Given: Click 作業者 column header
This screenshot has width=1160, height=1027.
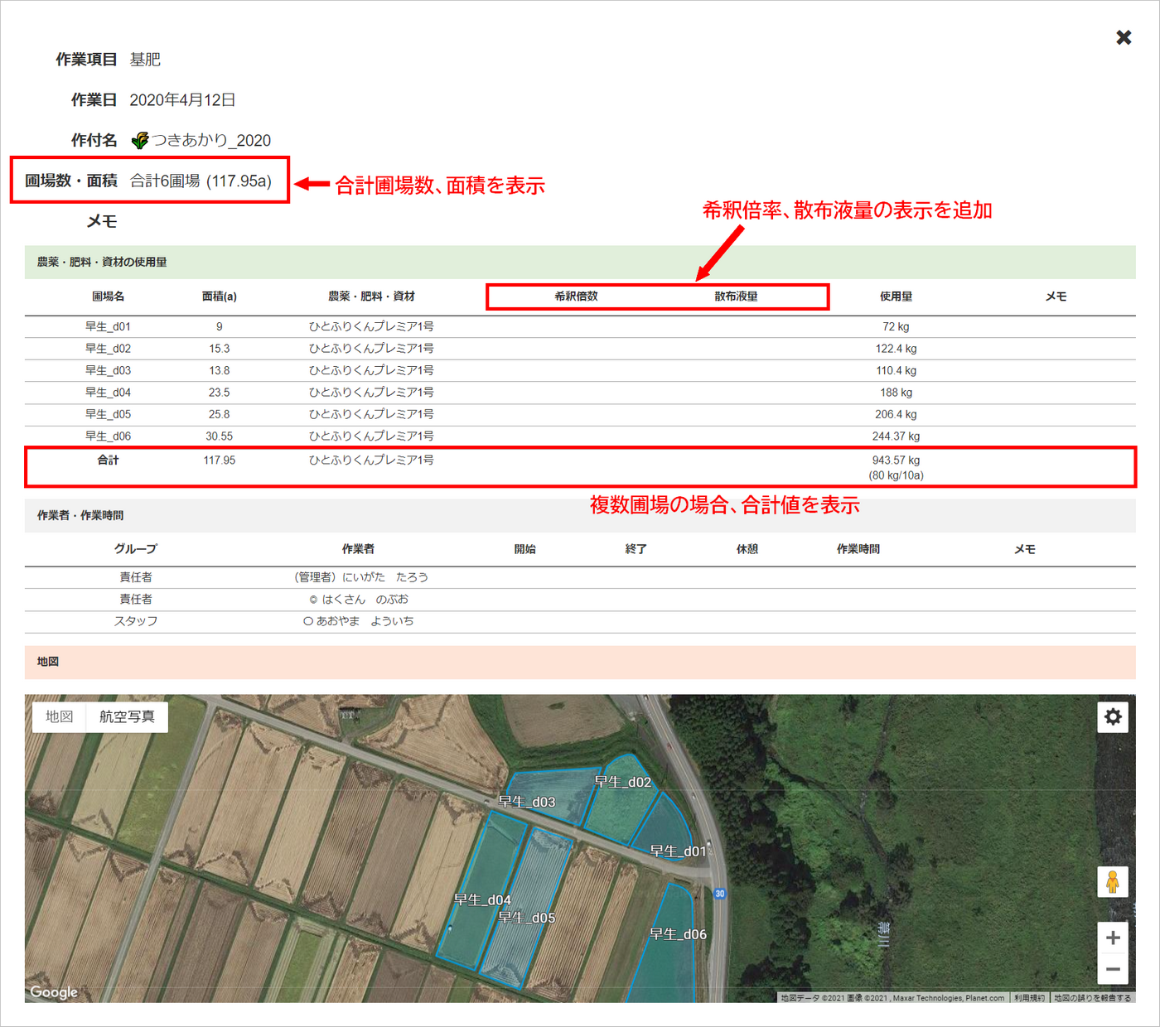Looking at the screenshot, I should 358,549.
